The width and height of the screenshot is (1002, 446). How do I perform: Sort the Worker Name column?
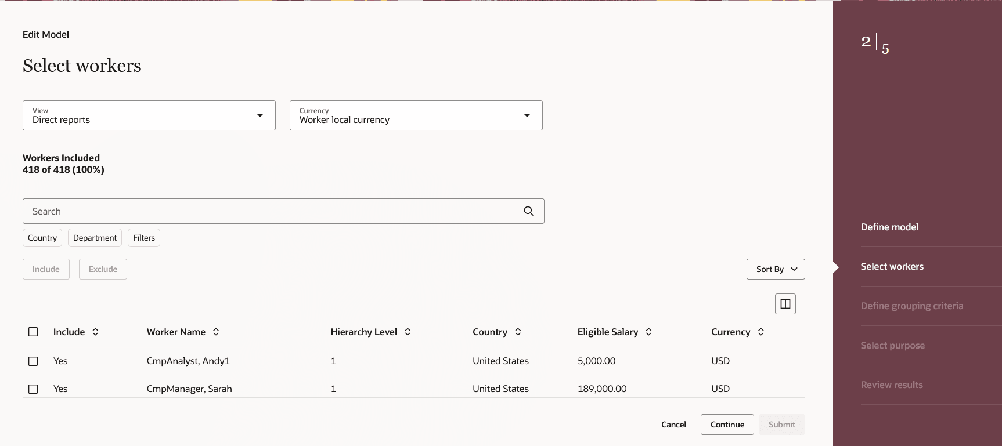click(216, 332)
